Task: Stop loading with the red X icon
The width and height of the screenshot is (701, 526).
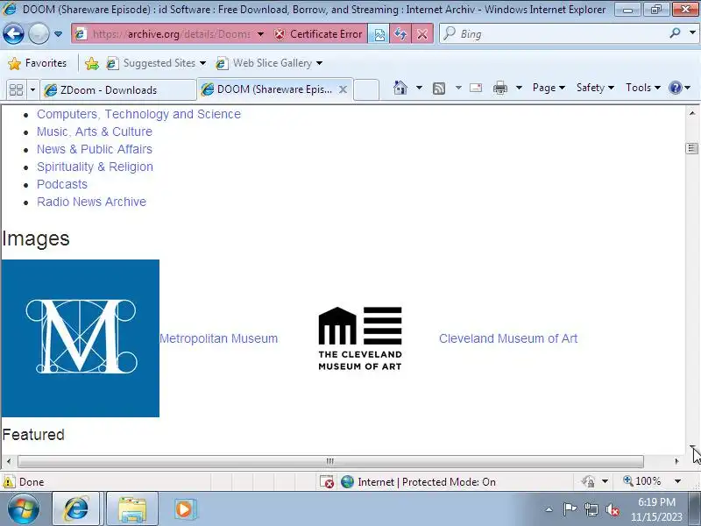Action: point(422,34)
